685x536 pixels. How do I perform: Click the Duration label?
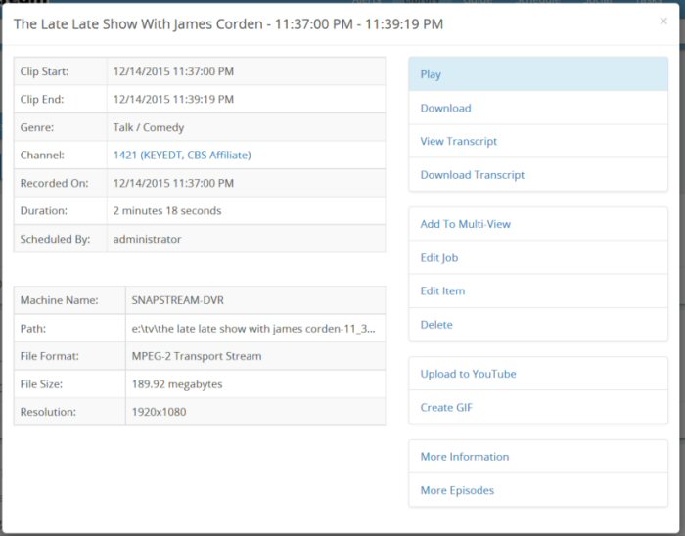tap(44, 211)
